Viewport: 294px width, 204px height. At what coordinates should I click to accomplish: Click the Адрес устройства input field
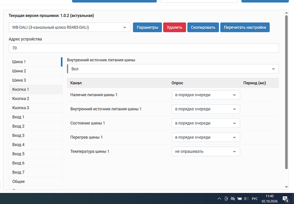tap(144, 48)
